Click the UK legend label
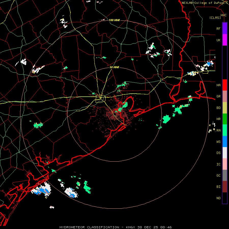The image size is (229, 229). point(218,40)
